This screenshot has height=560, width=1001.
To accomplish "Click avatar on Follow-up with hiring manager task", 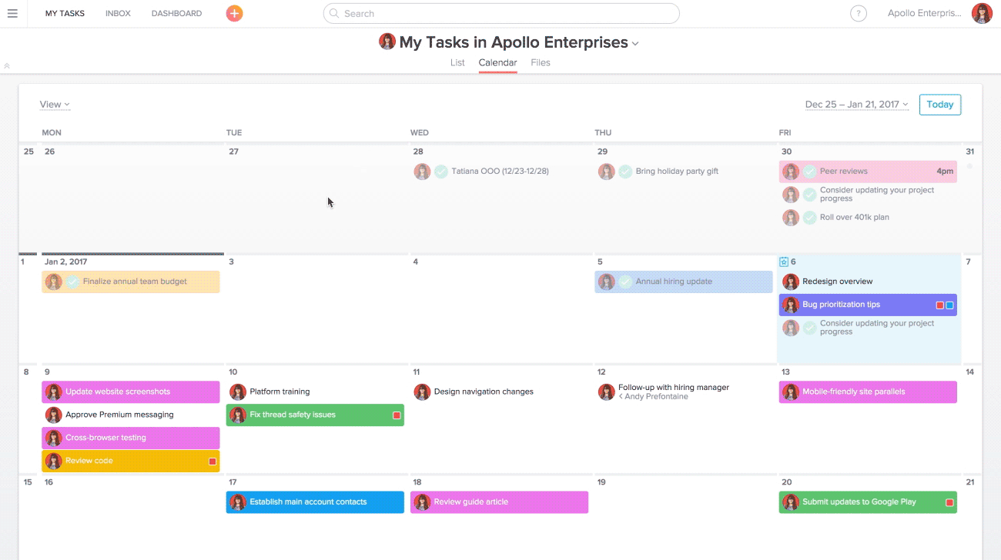I will pyautogui.click(x=607, y=392).
